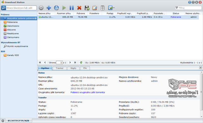Select Nieaktywne category in sidebar
Image resolution: width=203 pixels, height=123 pixels.
click(x=13, y=33)
